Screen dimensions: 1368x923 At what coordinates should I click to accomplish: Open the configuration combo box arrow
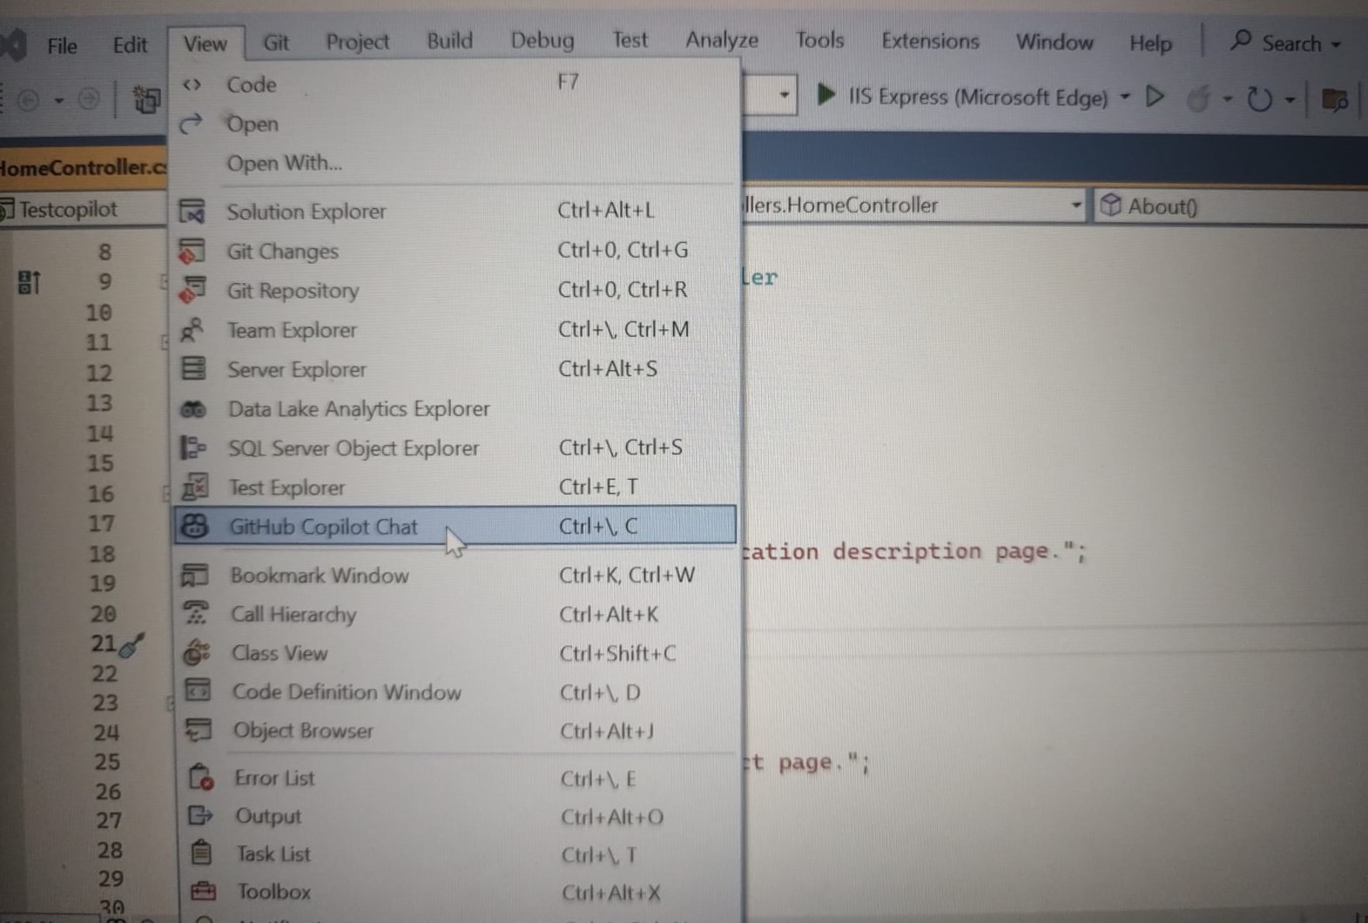click(x=784, y=94)
